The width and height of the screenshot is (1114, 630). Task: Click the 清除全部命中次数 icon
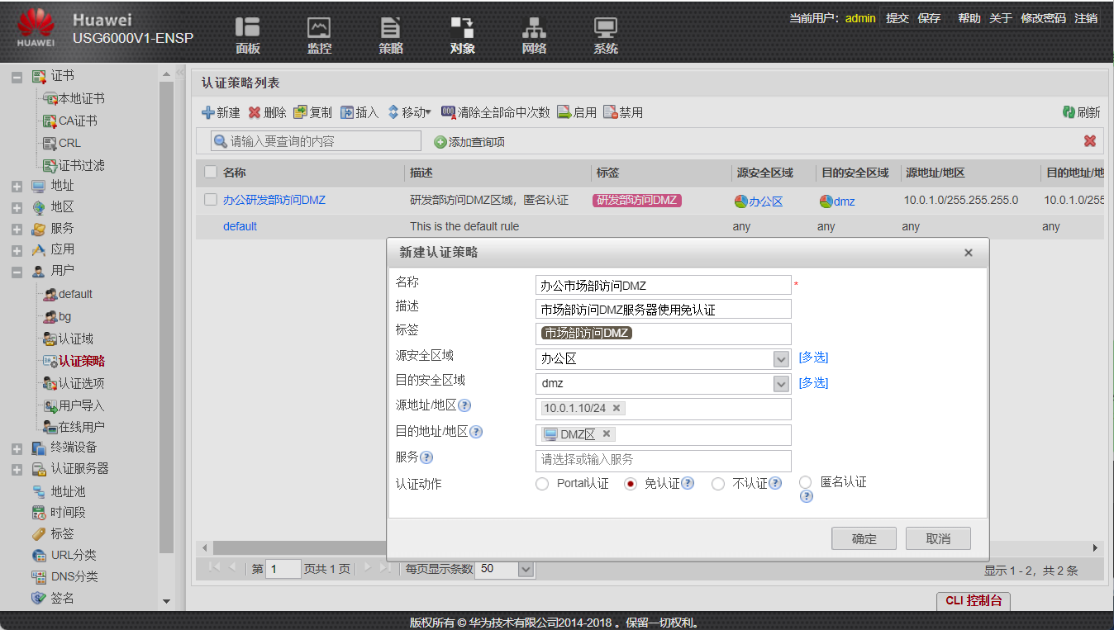(x=449, y=112)
